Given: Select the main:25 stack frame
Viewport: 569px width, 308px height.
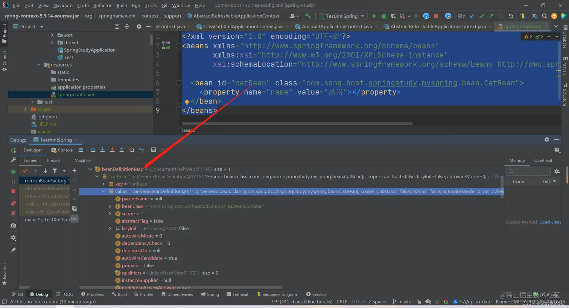Looking at the screenshot, I should 47,219.
